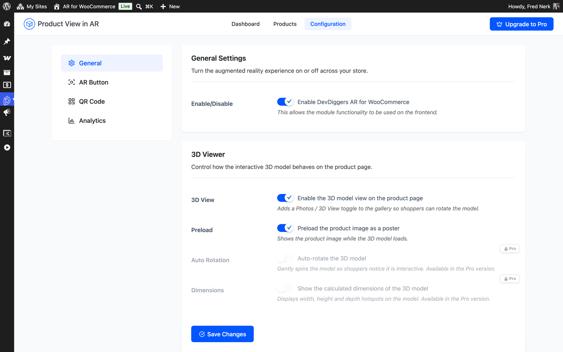Toggle Preload product image as poster

point(285,228)
